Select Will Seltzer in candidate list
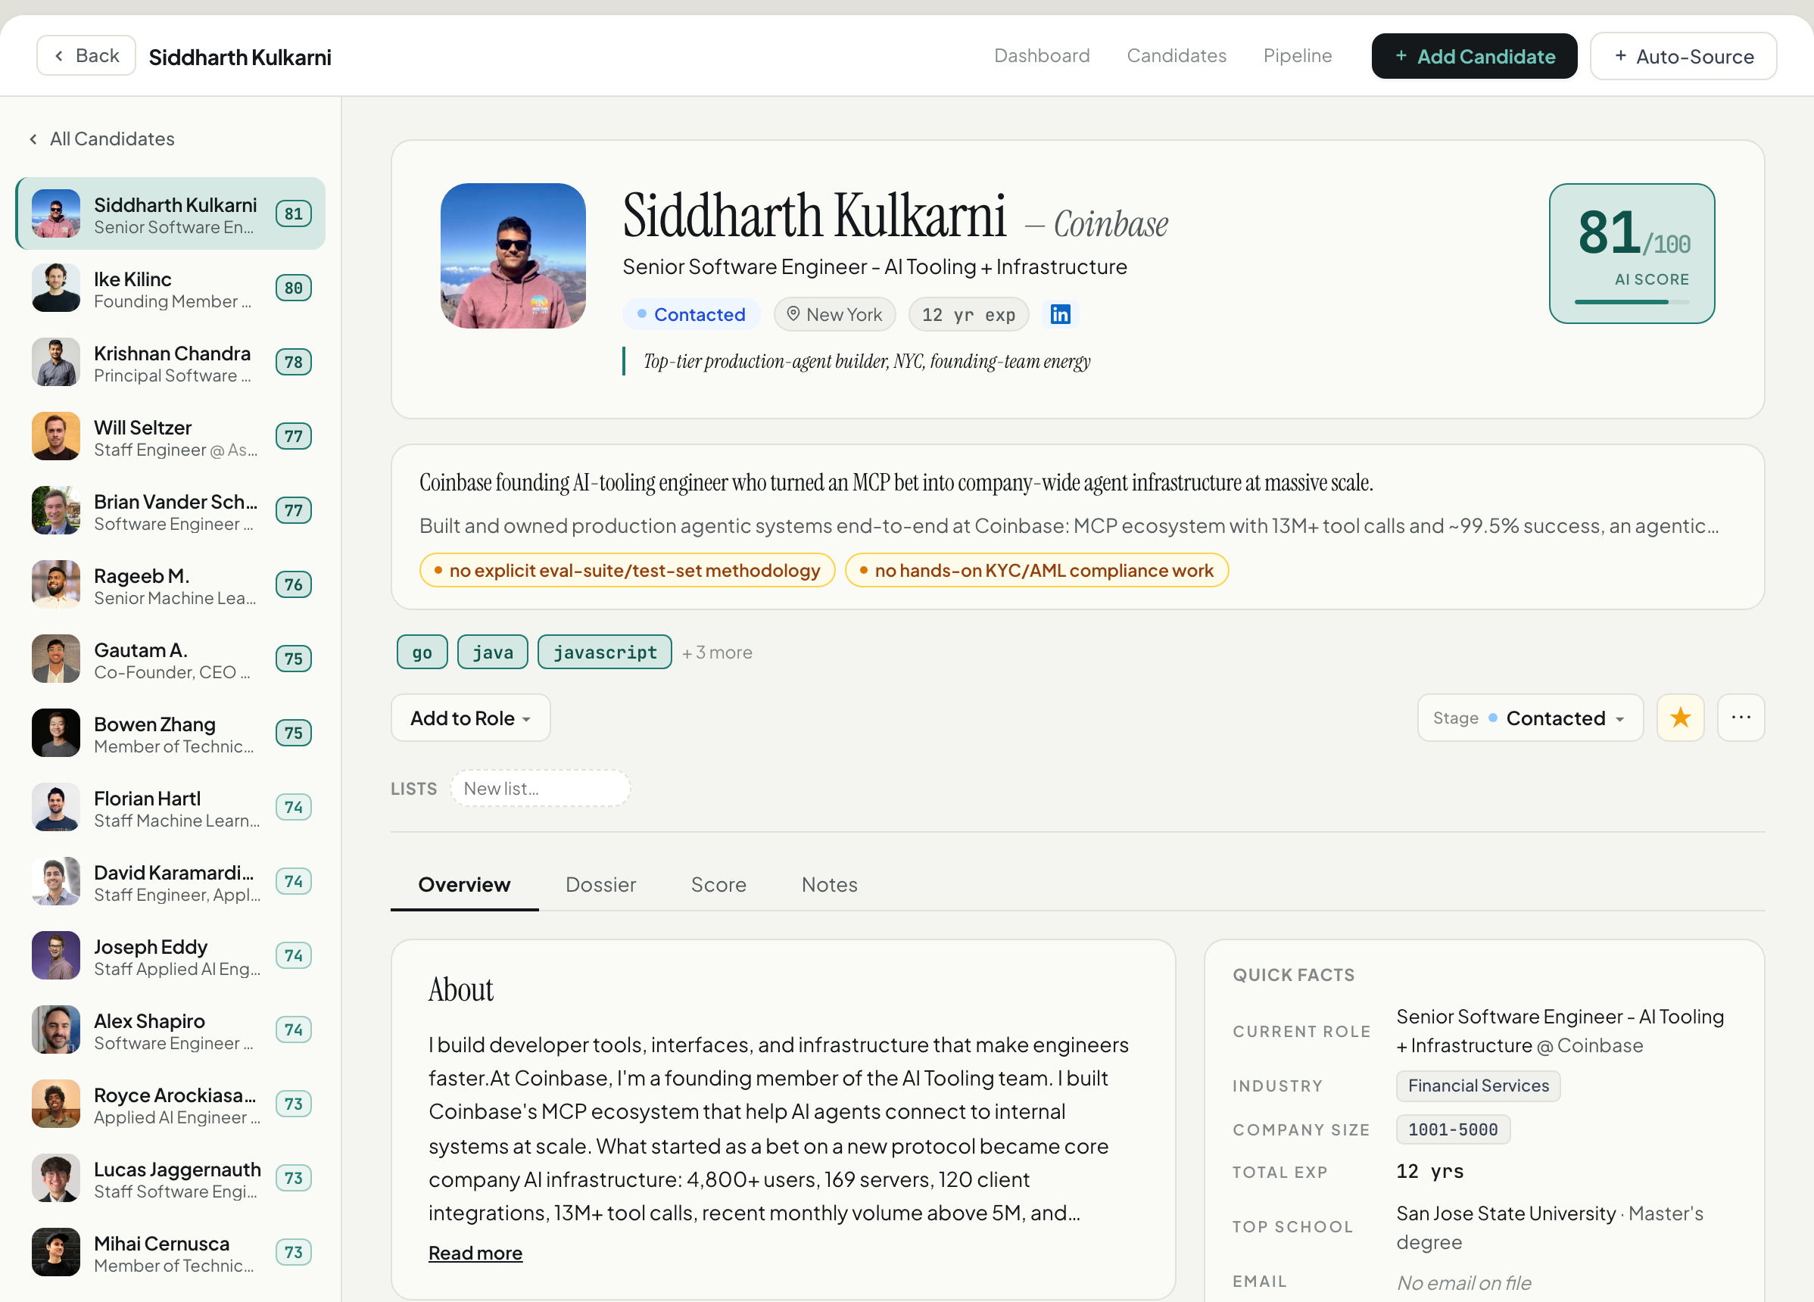1814x1302 pixels. point(170,438)
